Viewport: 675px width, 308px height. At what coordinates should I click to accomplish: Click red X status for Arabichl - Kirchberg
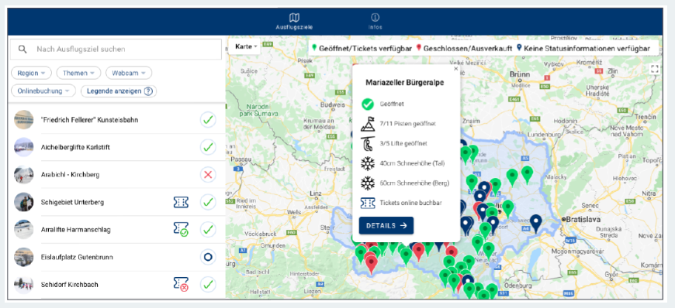(209, 175)
